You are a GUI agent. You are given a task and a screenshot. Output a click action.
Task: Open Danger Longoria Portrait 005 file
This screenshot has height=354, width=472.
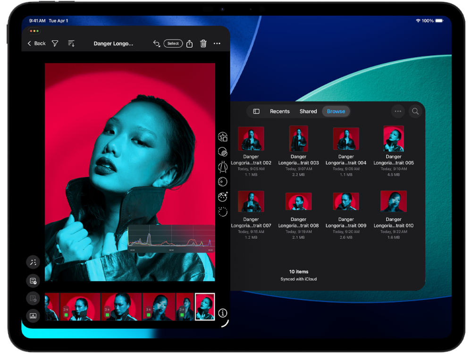pos(393,139)
